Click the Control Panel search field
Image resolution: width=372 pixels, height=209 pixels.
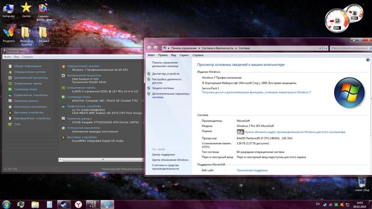tap(350, 48)
